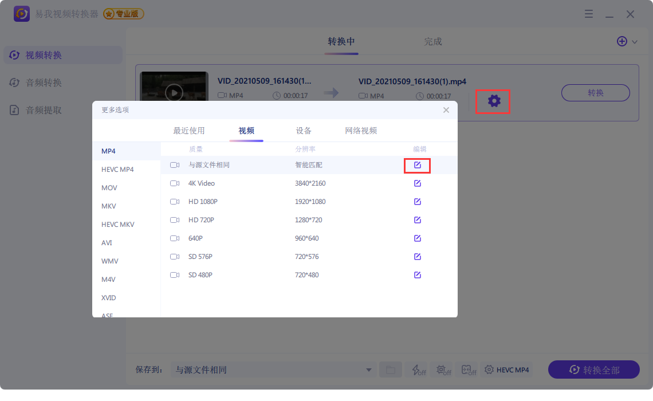Select MKV in the format list
Screen dimensions: 653x401
(109, 206)
